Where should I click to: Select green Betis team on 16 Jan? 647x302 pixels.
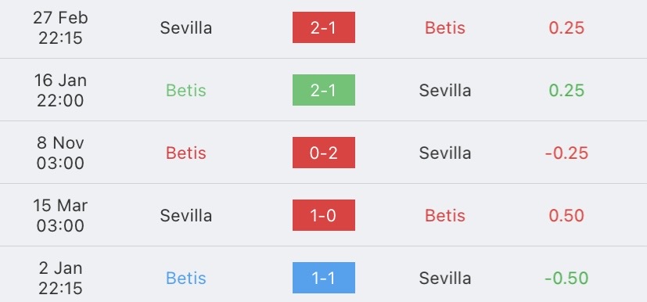pos(186,90)
